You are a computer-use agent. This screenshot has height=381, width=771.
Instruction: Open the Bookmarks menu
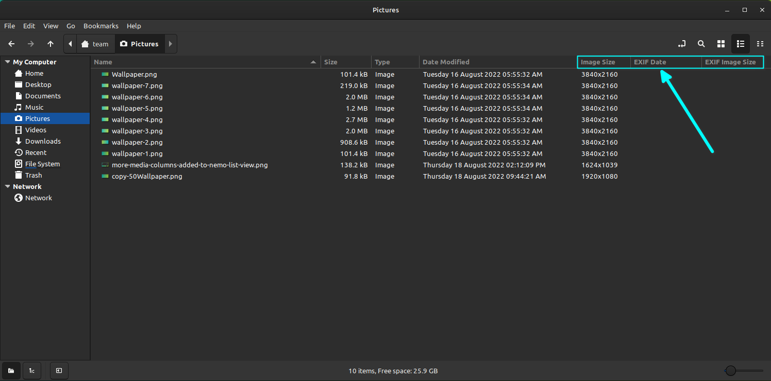pyautogui.click(x=100, y=26)
